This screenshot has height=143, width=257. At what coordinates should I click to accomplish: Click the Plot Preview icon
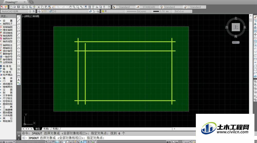click(27, 7)
